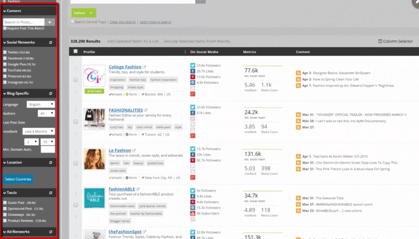Collapse the Location section
This screenshot has height=239, width=419.
(x=5, y=162)
